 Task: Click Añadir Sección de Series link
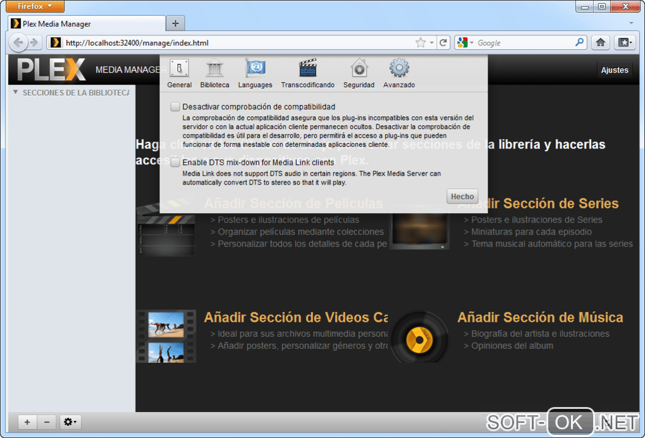[x=537, y=203]
